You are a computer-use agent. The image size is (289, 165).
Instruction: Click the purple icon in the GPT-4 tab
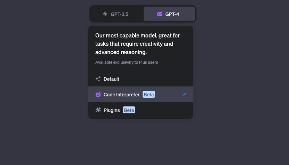[160, 14]
